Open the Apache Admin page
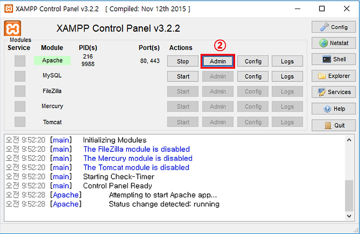361x234 pixels. (x=218, y=61)
